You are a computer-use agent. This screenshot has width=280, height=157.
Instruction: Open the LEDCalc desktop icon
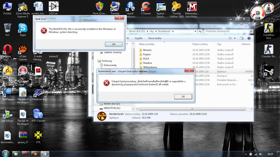(54, 8)
